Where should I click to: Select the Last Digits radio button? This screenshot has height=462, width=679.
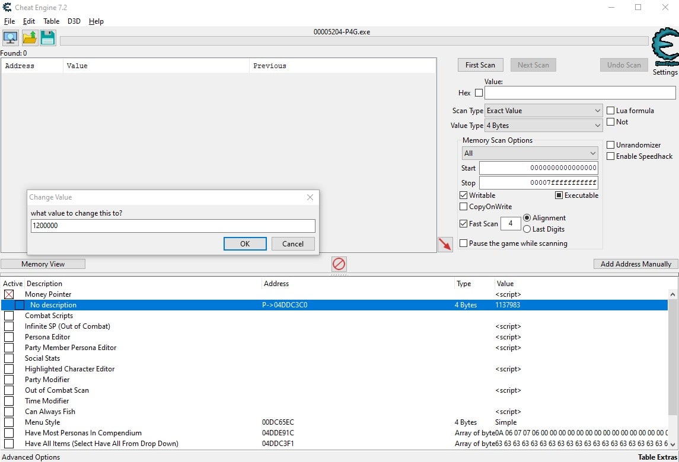coord(527,229)
